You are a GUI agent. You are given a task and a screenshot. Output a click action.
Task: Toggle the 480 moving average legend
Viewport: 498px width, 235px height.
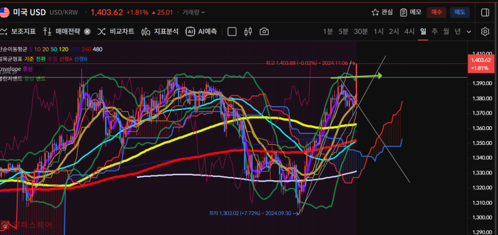(x=97, y=49)
